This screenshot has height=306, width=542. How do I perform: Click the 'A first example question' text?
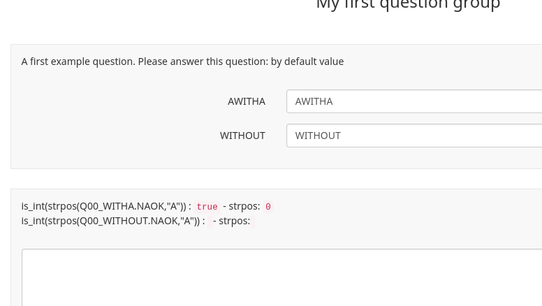[x=77, y=61]
